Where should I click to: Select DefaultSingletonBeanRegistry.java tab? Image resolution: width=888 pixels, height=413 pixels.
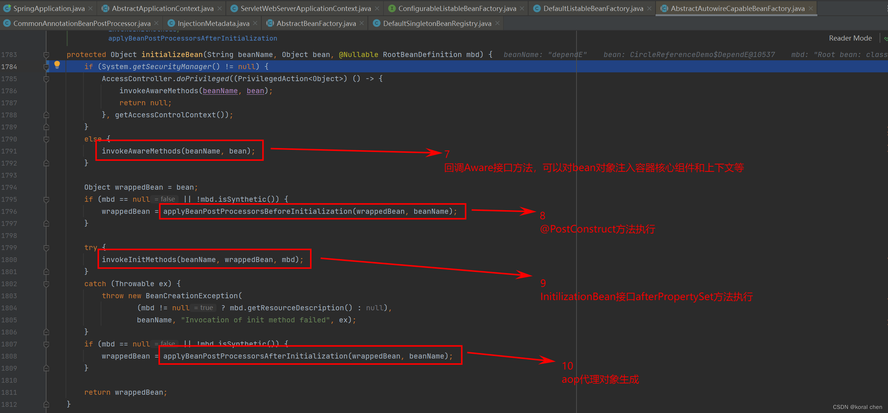[437, 23]
